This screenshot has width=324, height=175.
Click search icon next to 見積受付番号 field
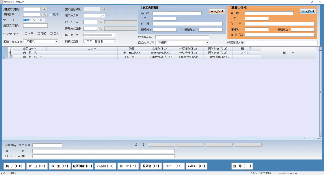coord(44,10)
